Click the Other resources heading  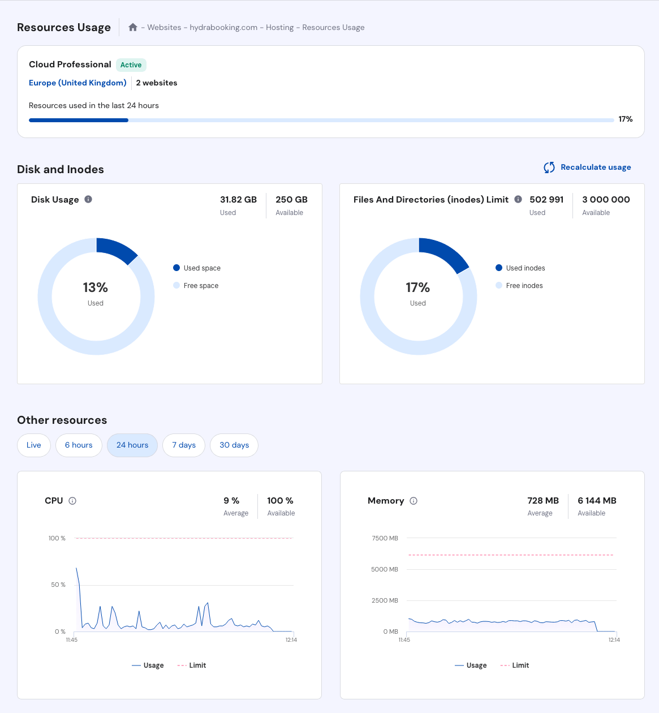(x=62, y=420)
